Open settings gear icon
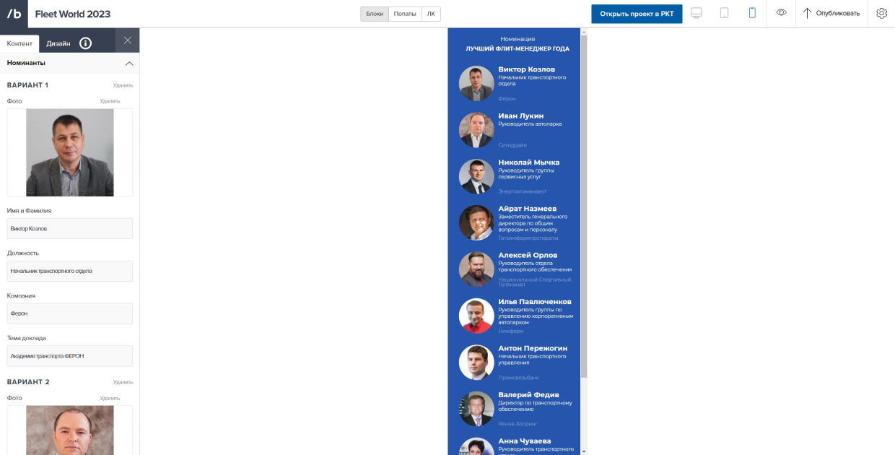The width and height of the screenshot is (895, 455). click(x=881, y=13)
